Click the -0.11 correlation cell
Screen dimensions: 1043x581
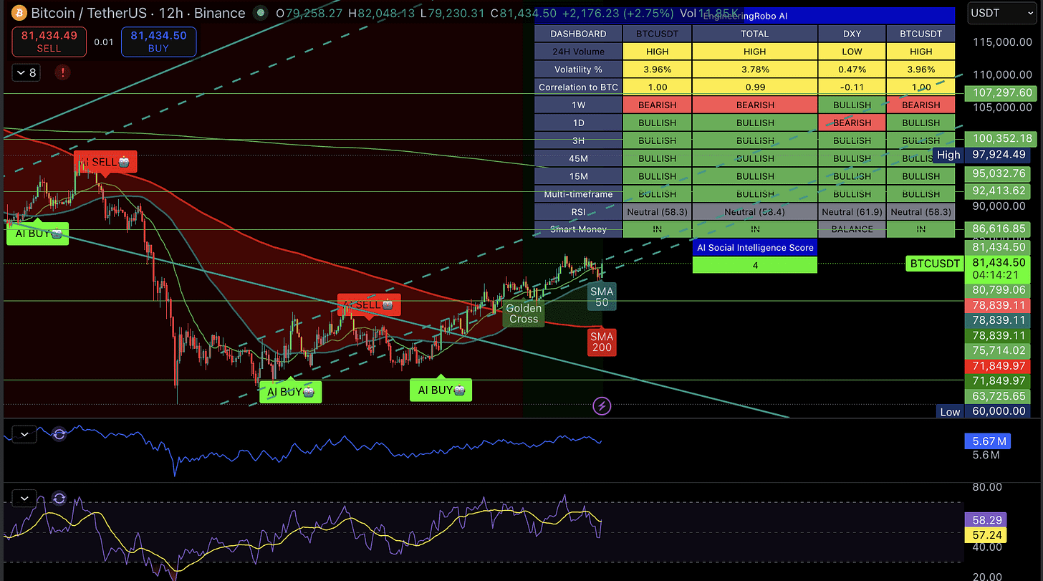pos(852,87)
